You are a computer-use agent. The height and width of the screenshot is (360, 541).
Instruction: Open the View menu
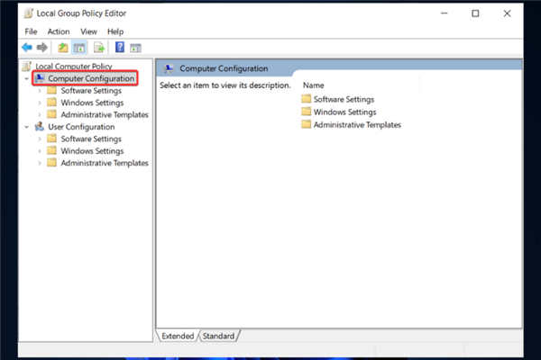(88, 31)
